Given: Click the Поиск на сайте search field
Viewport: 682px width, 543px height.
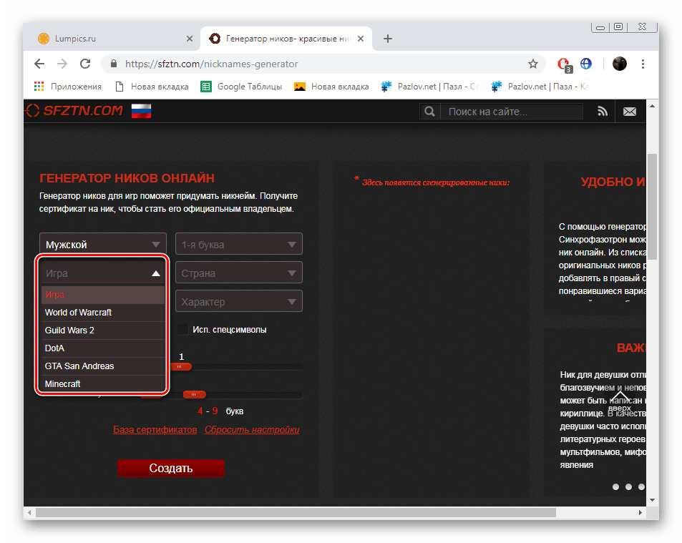Looking at the screenshot, I should [512, 112].
